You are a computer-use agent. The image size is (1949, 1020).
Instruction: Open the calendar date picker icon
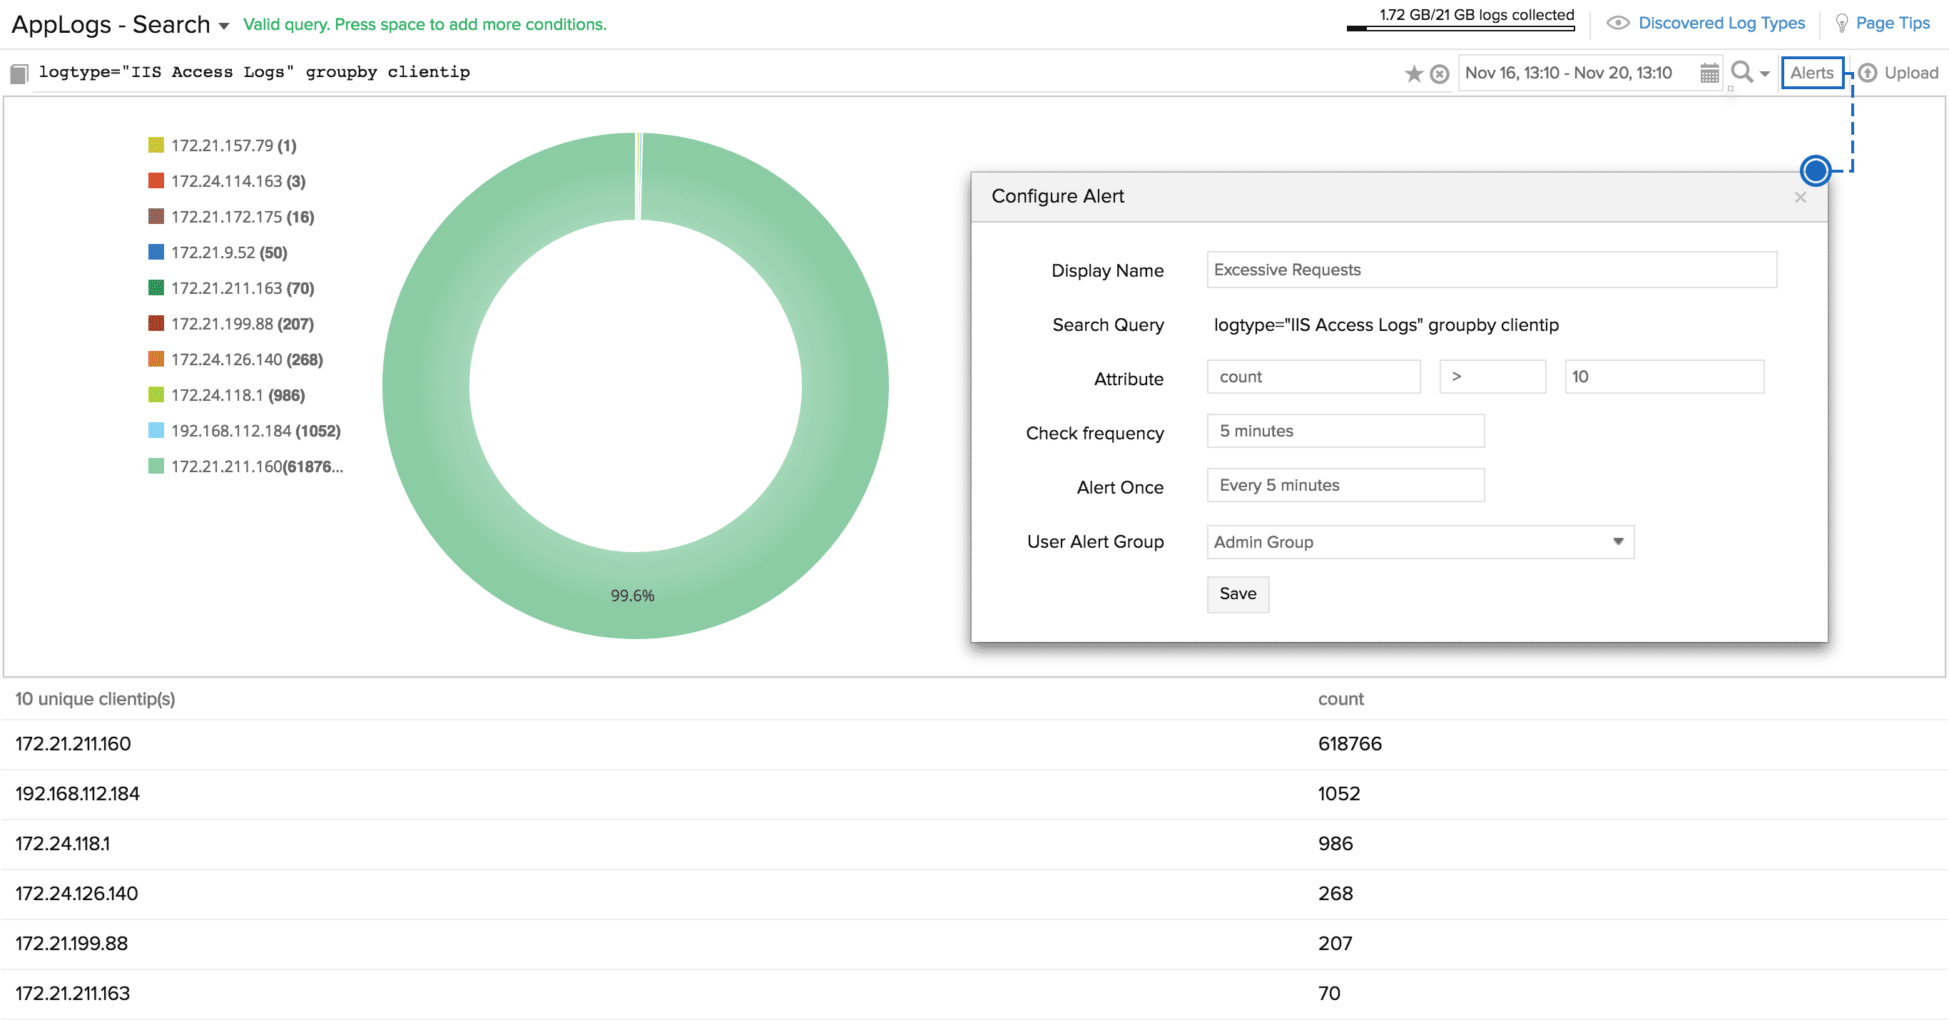coord(1709,73)
